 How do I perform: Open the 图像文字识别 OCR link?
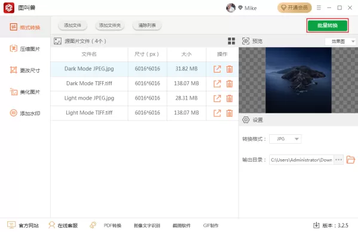click(x=147, y=225)
